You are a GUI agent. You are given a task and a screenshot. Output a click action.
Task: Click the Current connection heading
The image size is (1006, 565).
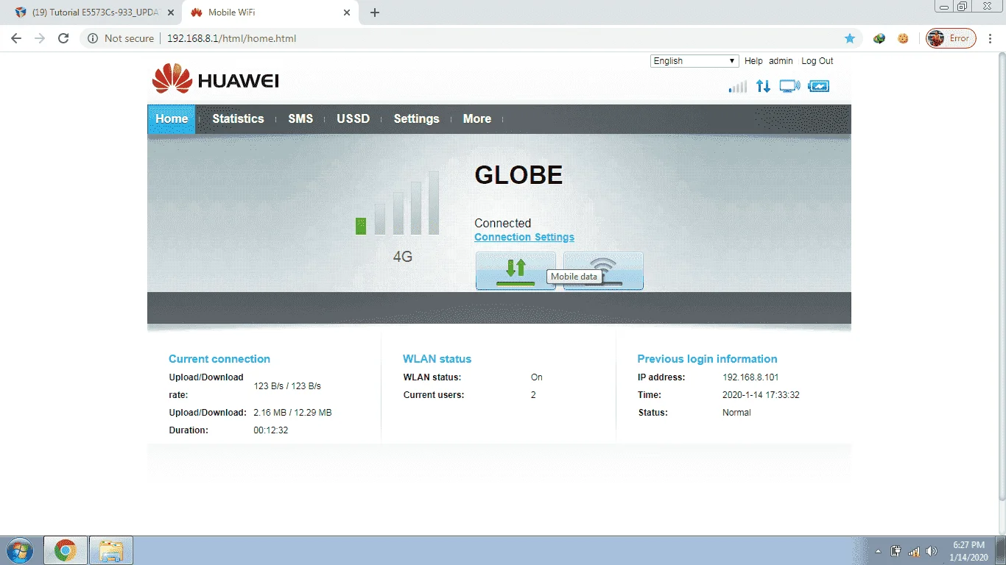point(219,359)
